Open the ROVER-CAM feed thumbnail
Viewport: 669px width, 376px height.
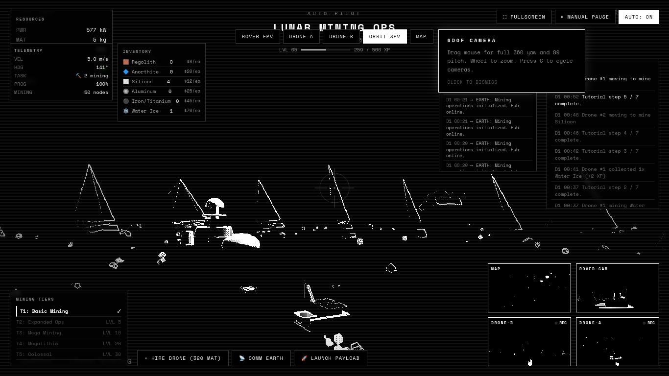tap(618, 288)
